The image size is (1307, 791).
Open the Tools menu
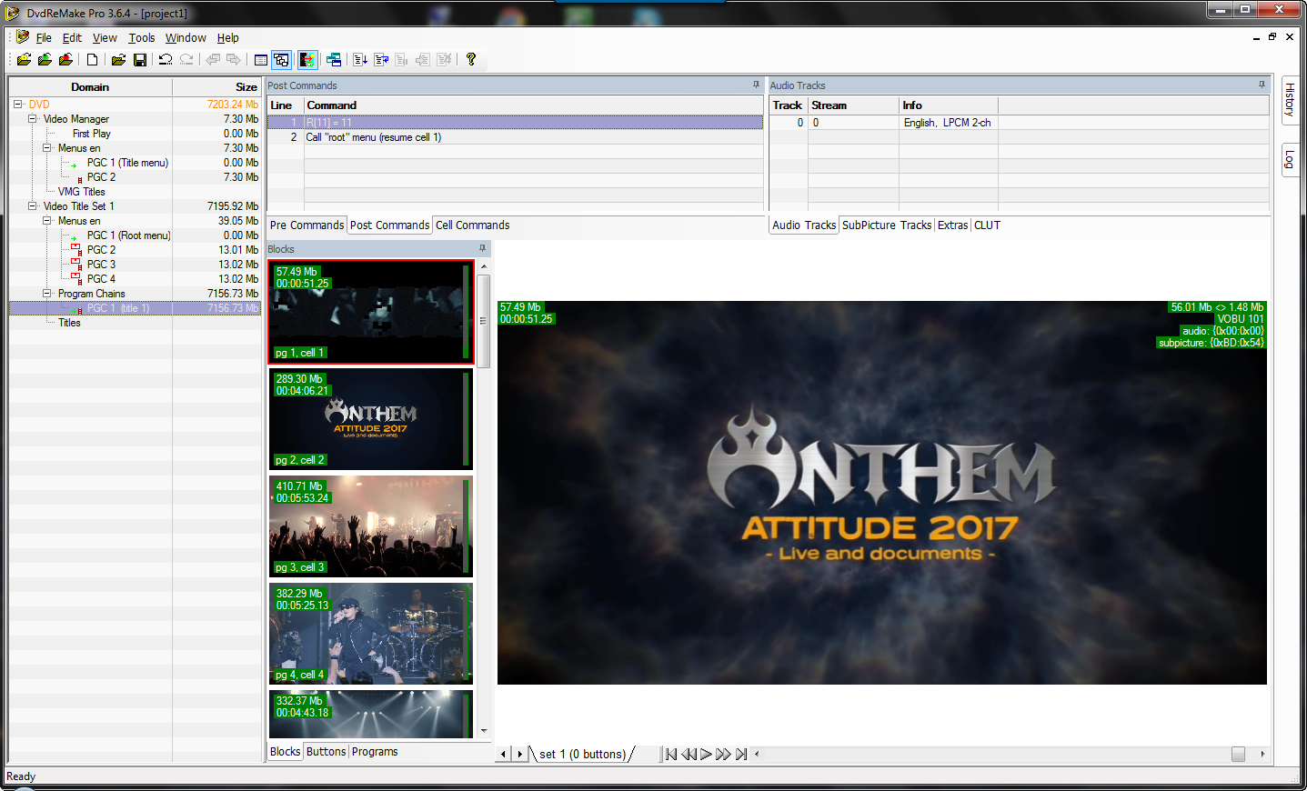click(141, 38)
